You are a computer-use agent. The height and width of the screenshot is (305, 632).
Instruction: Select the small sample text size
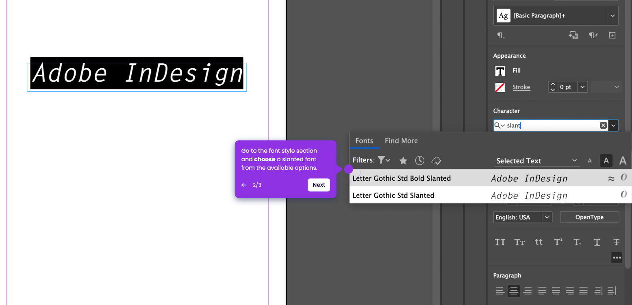click(590, 161)
